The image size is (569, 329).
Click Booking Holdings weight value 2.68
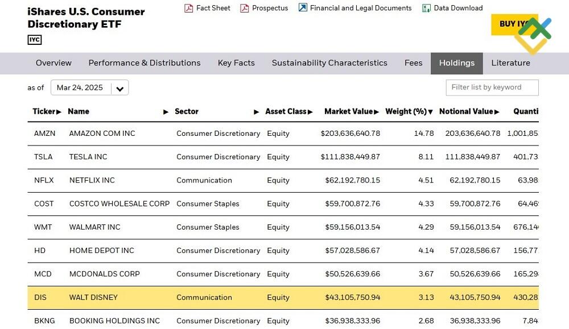426,320
